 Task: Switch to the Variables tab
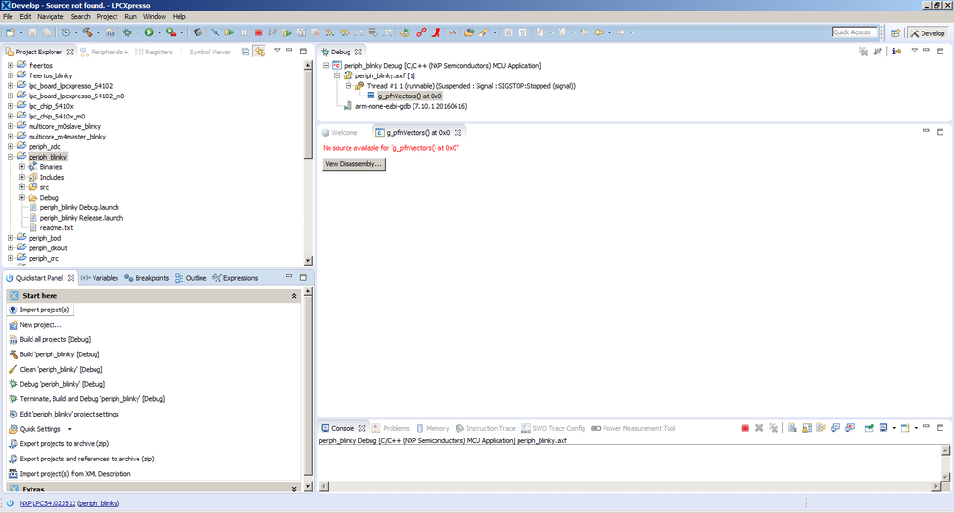(99, 278)
